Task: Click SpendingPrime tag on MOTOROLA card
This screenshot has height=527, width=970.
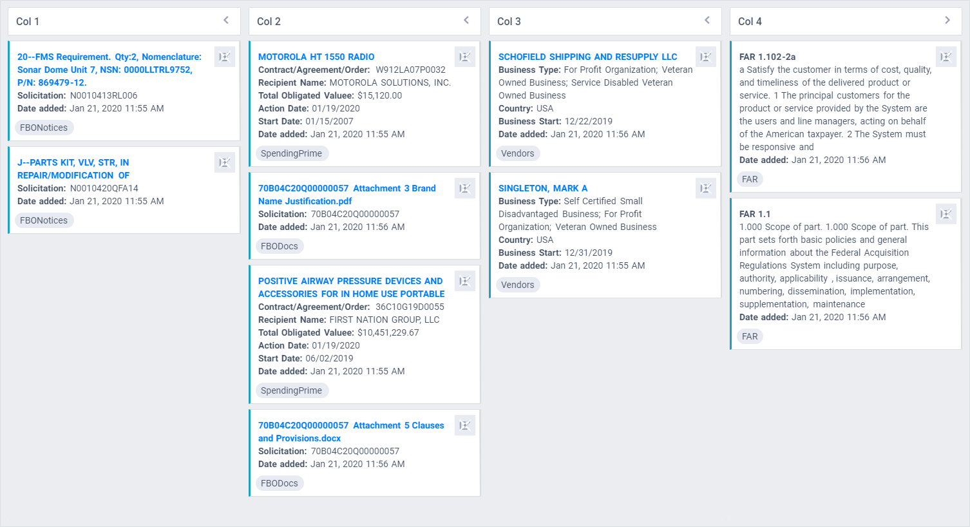Action: point(291,153)
